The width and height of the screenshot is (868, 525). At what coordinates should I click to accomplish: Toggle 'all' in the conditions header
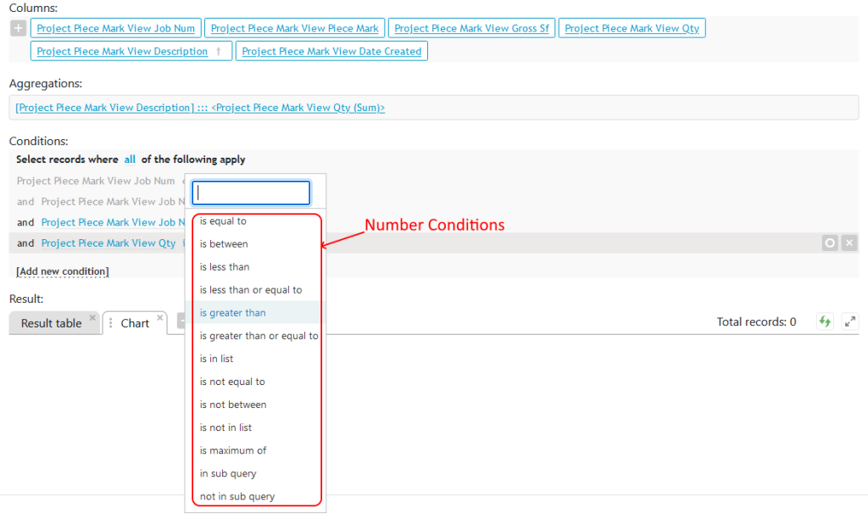tap(129, 159)
